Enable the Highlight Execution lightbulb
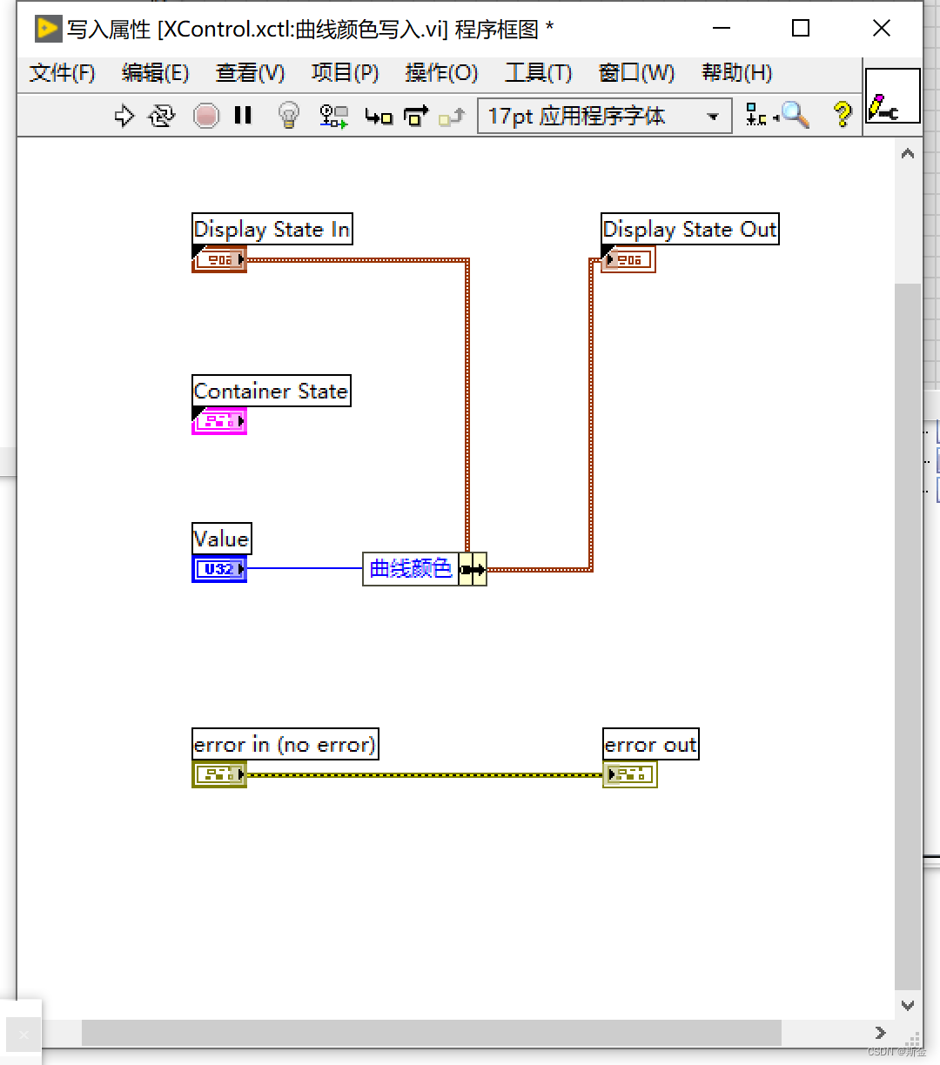Screen dimensions: 940x1065 [288, 116]
